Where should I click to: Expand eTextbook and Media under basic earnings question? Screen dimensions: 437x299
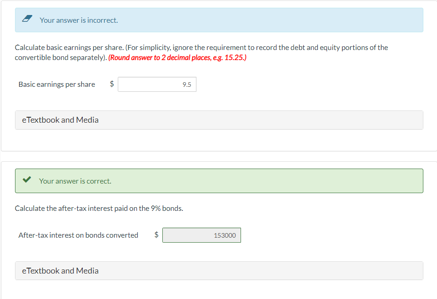pyautogui.click(x=219, y=120)
